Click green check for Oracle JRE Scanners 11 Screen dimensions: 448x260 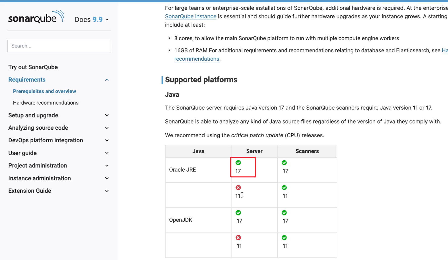(x=284, y=187)
